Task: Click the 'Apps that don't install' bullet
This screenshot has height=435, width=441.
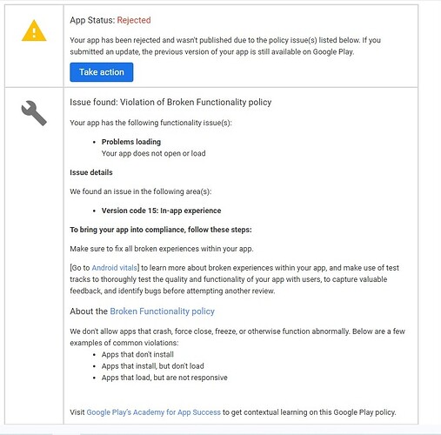Action: [137, 354]
